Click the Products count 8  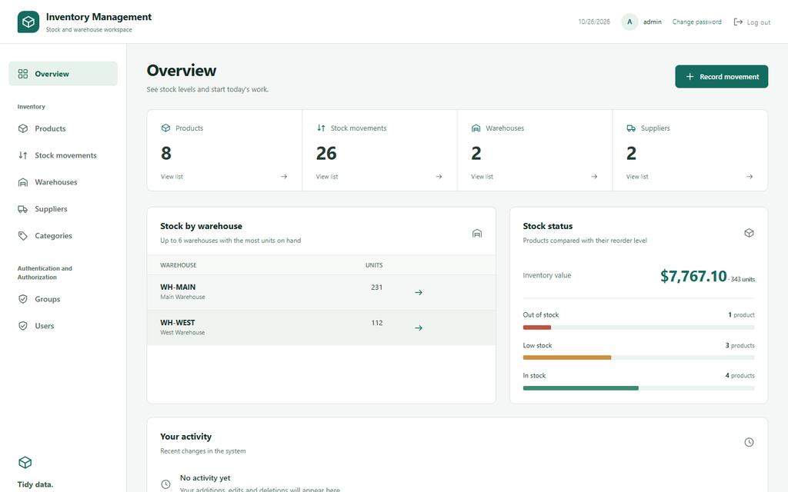(166, 153)
